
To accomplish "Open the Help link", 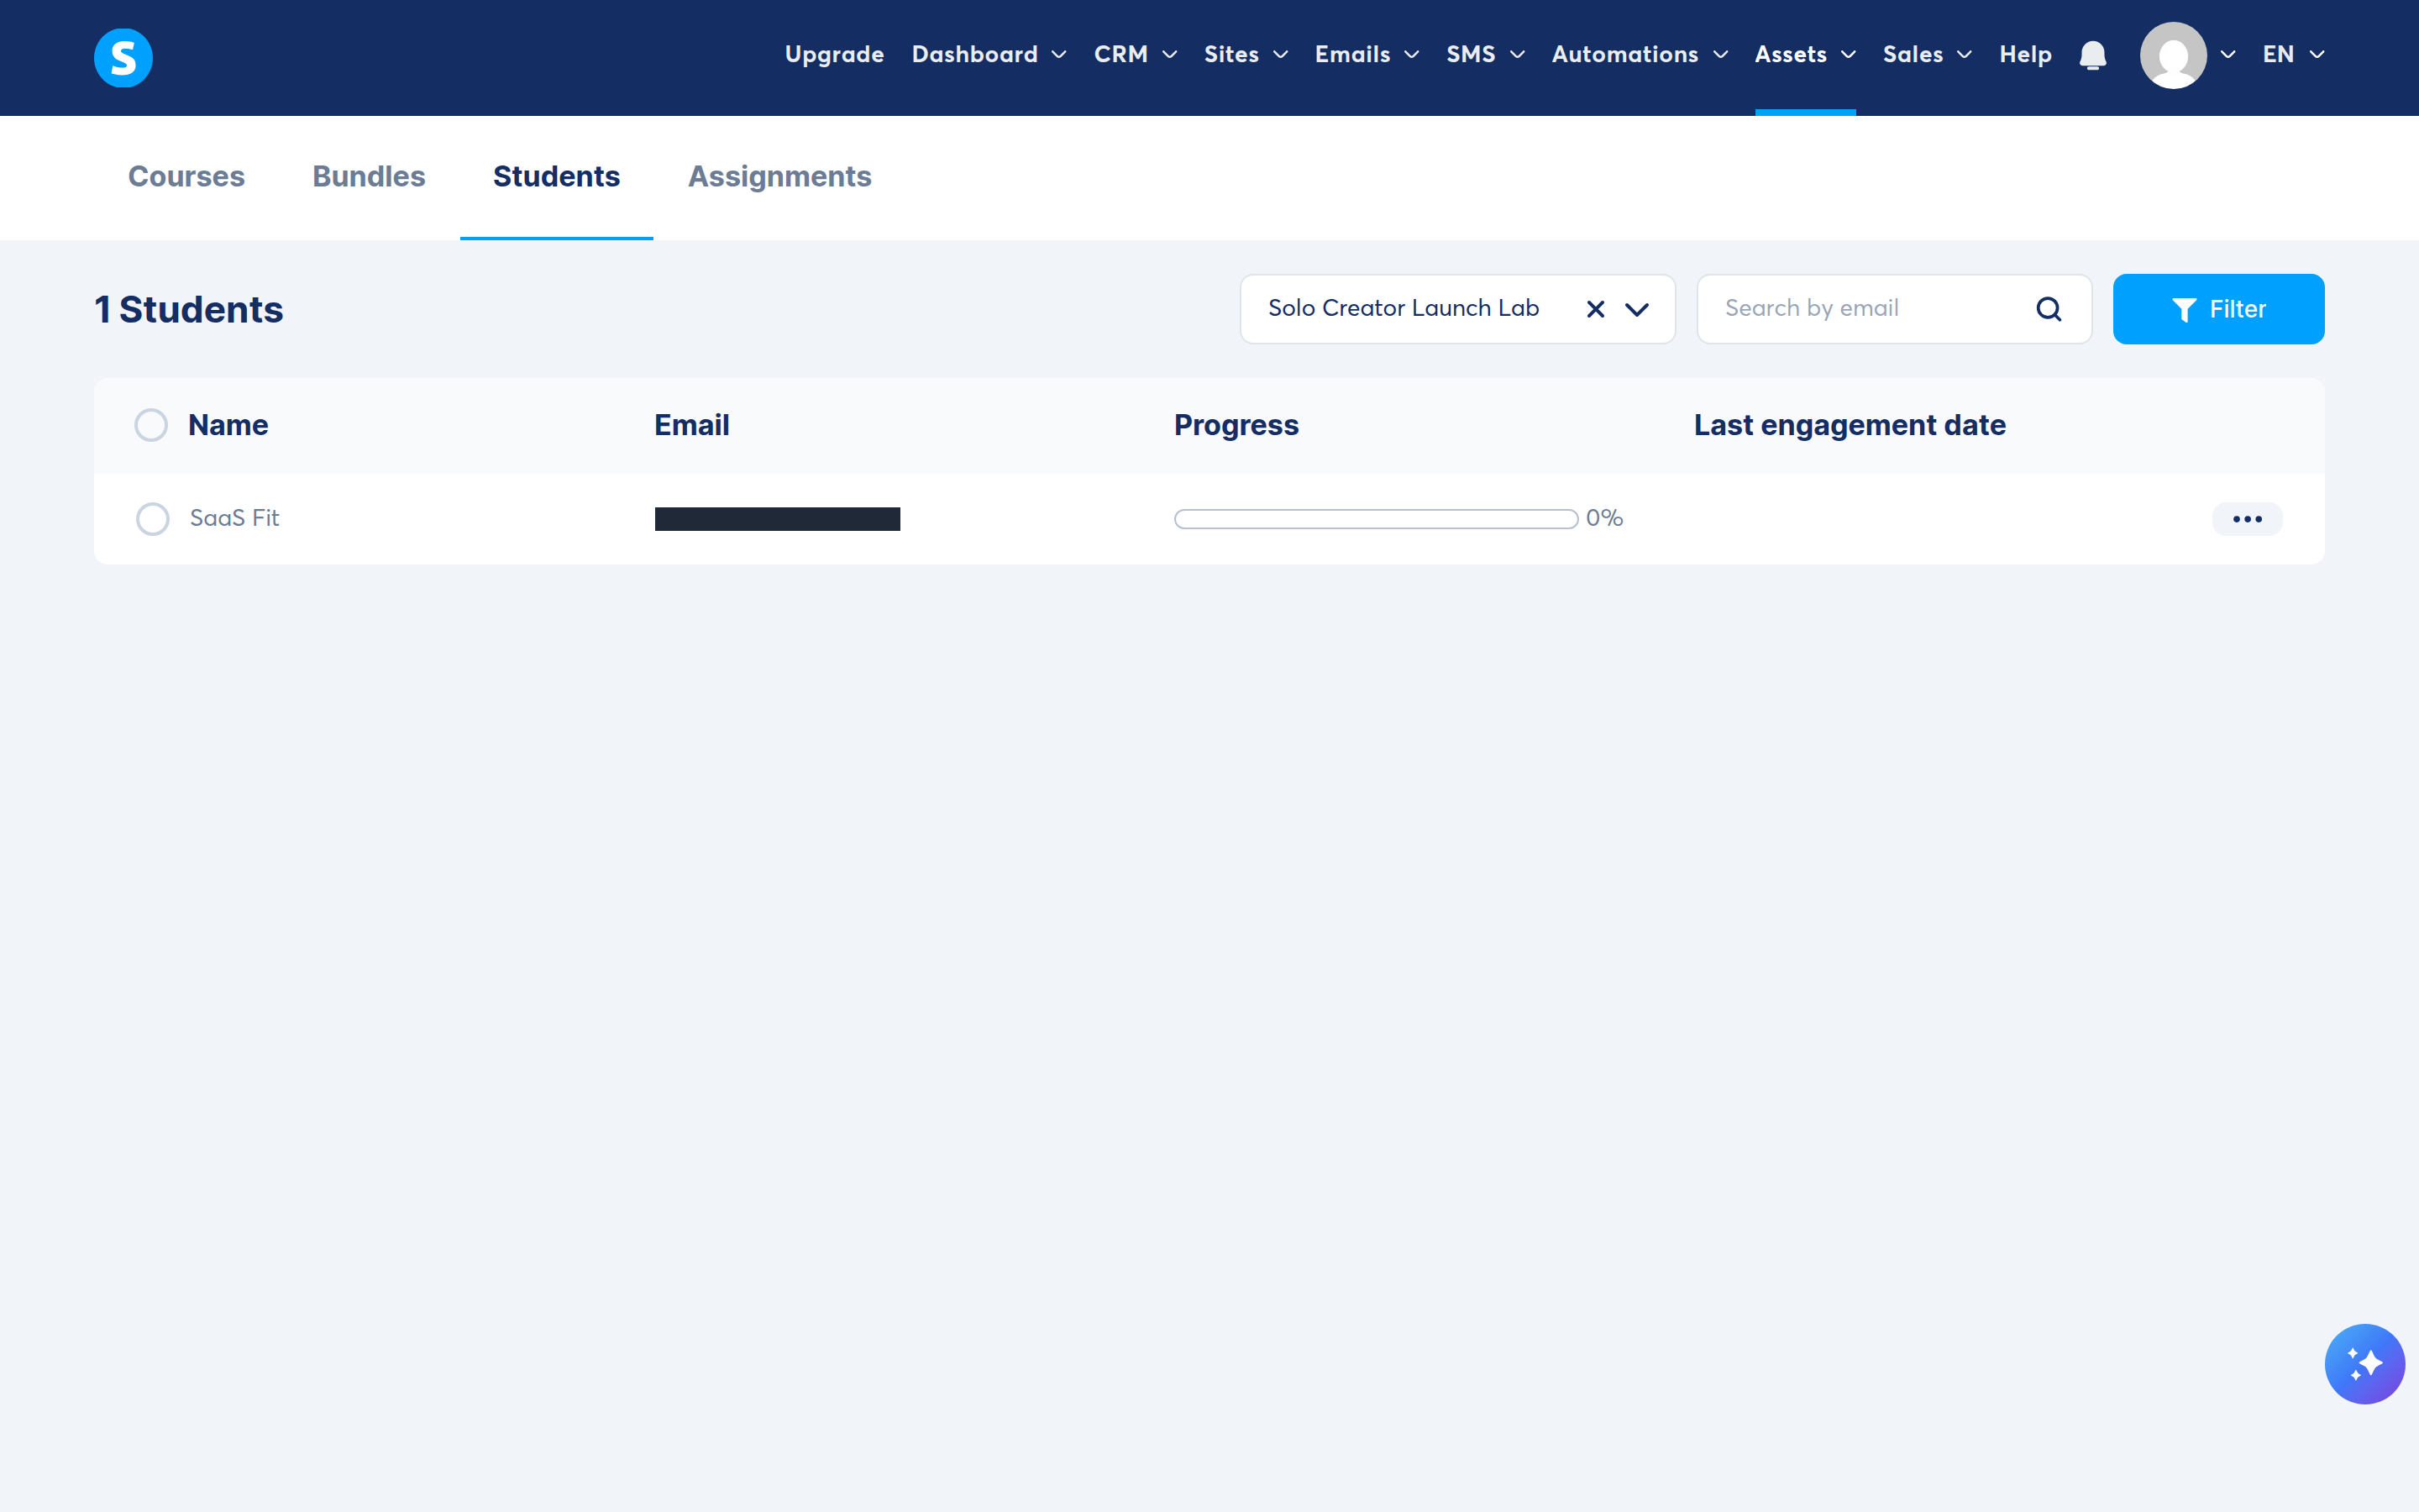I will click(x=2025, y=55).
